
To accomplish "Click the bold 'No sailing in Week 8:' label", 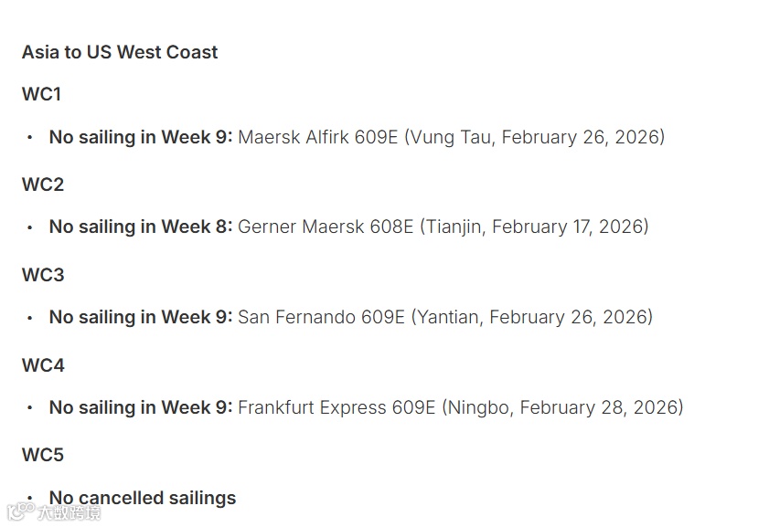I will (141, 227).
